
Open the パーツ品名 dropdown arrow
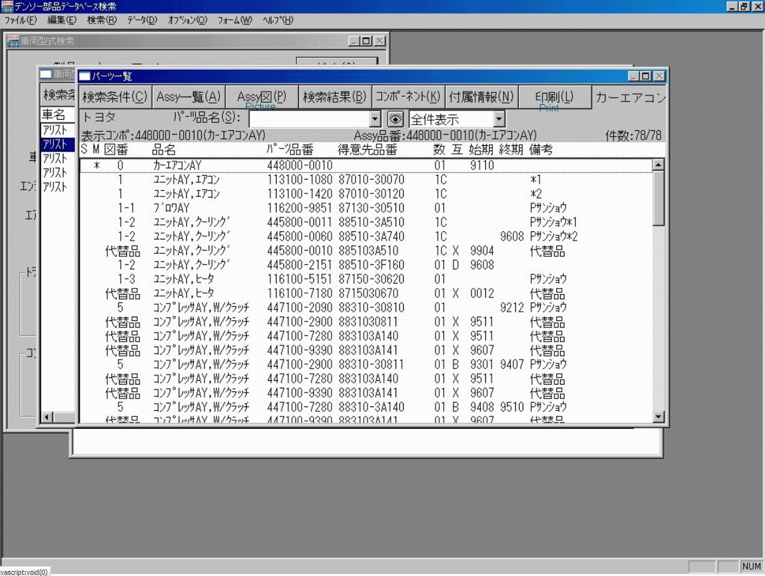[375, 119]
